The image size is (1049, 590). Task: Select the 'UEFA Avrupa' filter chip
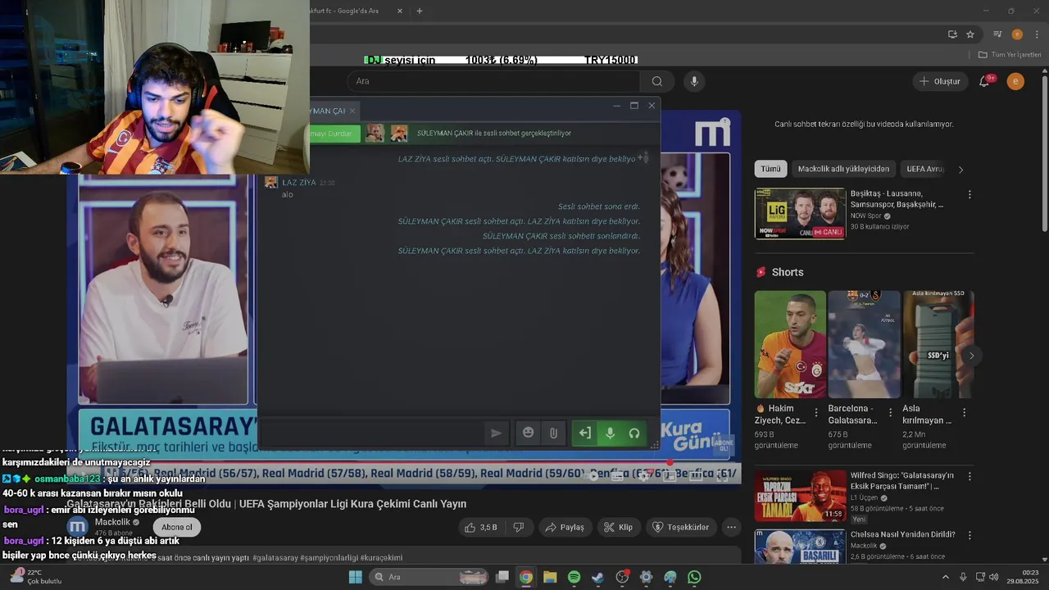tap(924, 169)
